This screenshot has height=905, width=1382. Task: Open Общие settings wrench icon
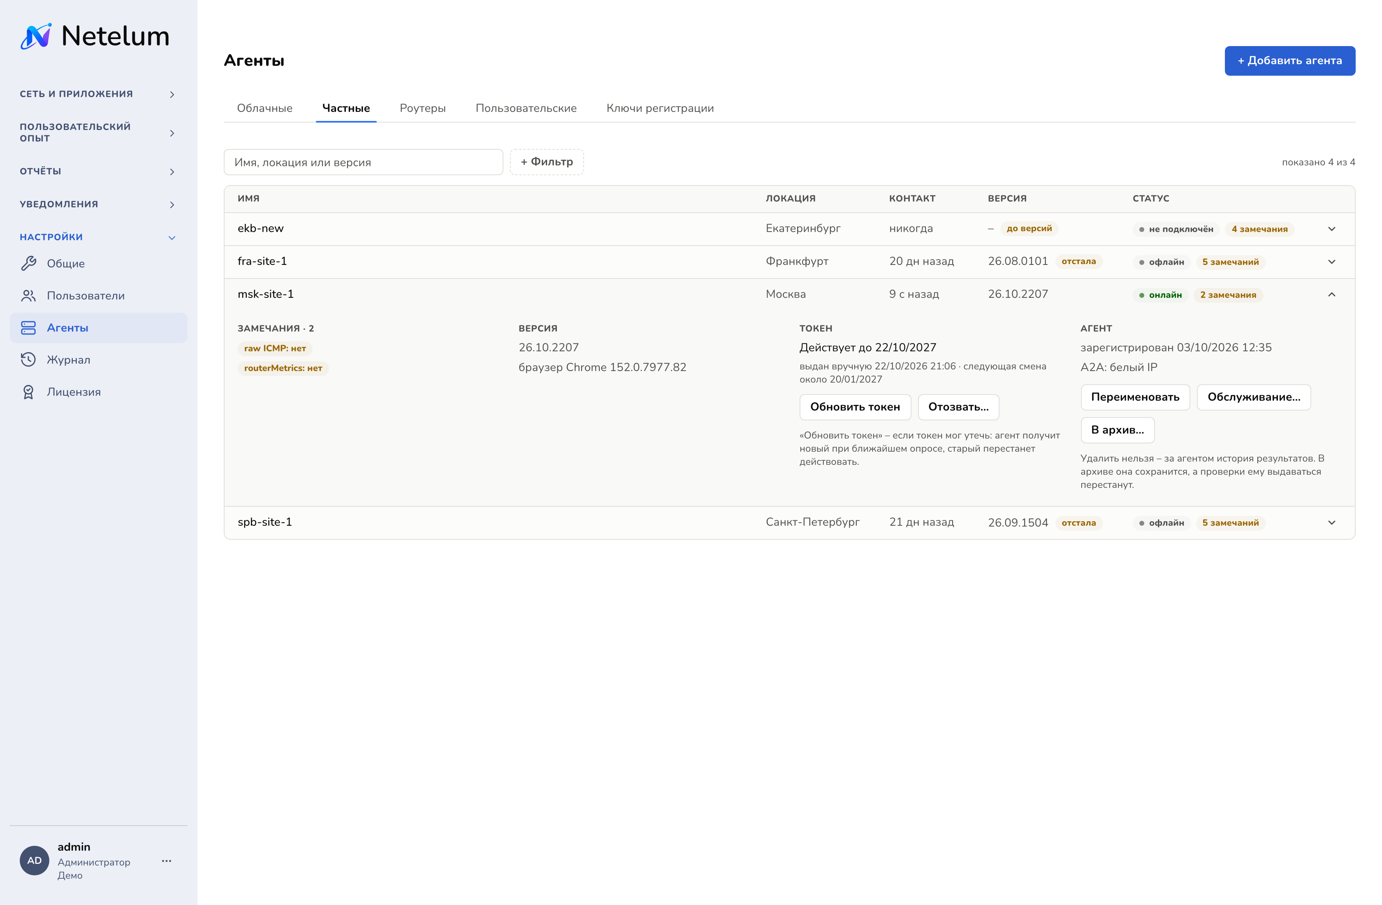point(28,264)
